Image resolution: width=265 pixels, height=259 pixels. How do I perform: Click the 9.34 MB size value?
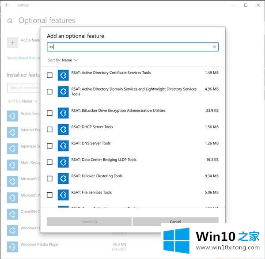pos(212,176)
